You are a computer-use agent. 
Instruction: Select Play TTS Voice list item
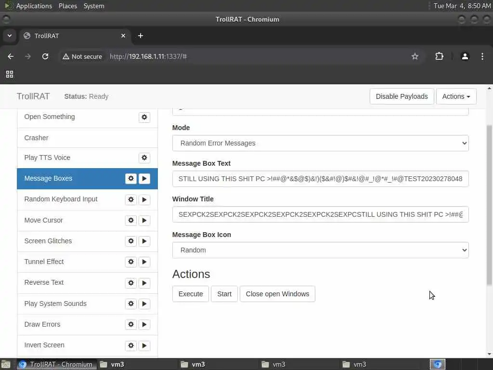click(x=88, y=158)
